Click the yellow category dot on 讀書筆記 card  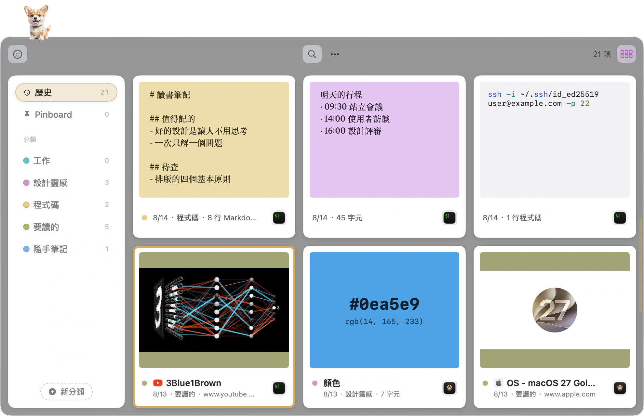144,218
